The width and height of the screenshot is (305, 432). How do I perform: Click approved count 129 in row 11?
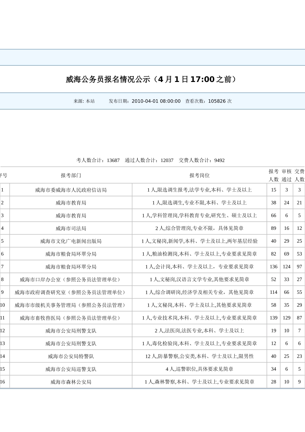tap(287, 318)
